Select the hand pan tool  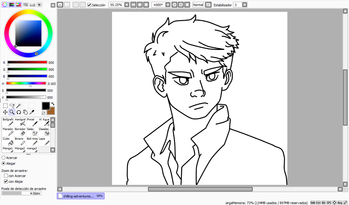pyautogui.click(x=25, y=112)
